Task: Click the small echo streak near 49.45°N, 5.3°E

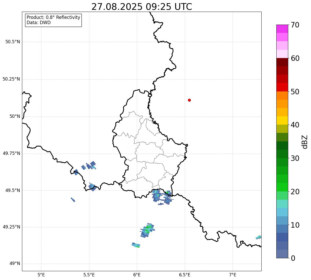Action: [73, 199]
